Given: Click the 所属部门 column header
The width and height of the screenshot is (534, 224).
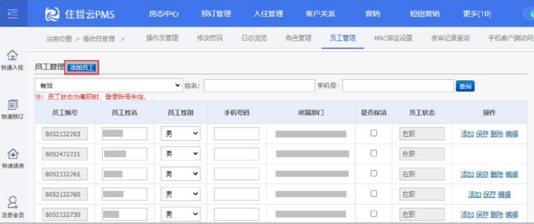Looking at the screenshot, I should pos(311,113).
